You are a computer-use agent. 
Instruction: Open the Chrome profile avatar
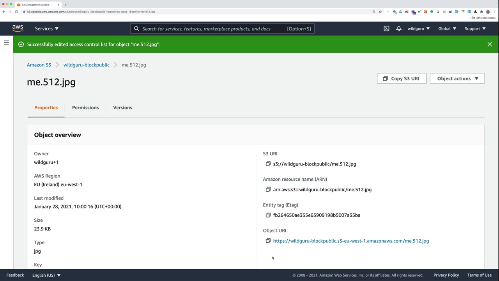tap(488, 12)
